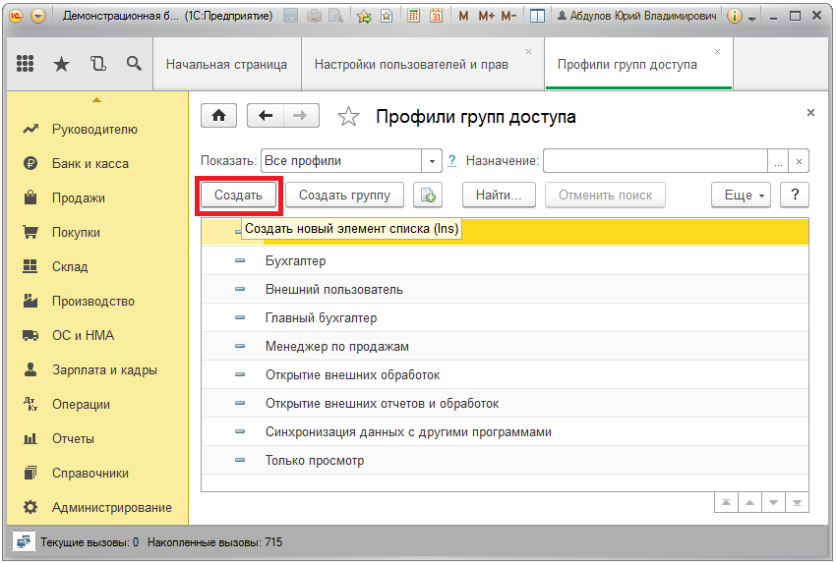836x563 pixels.
Task: Open "Администрирование" section in sidebar
Action: [111, 507]
